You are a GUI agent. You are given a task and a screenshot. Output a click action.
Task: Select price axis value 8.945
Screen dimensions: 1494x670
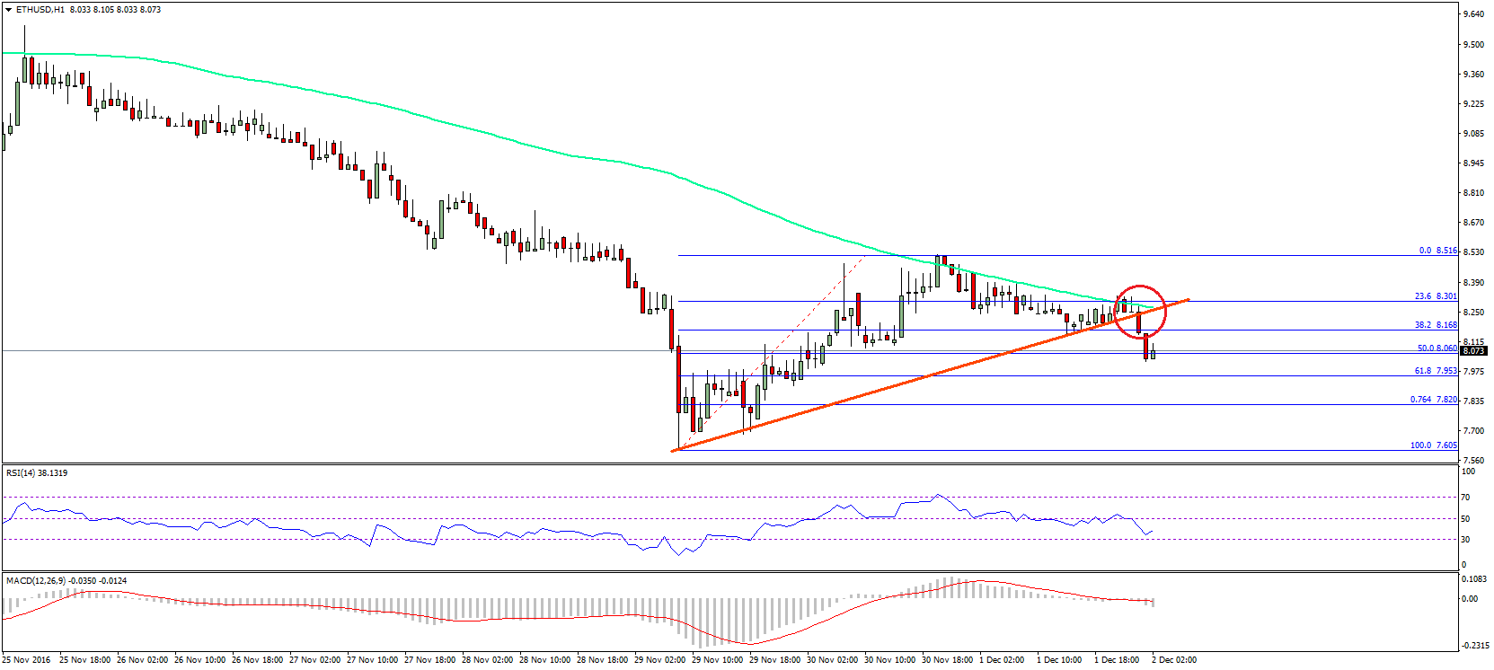1473,163
